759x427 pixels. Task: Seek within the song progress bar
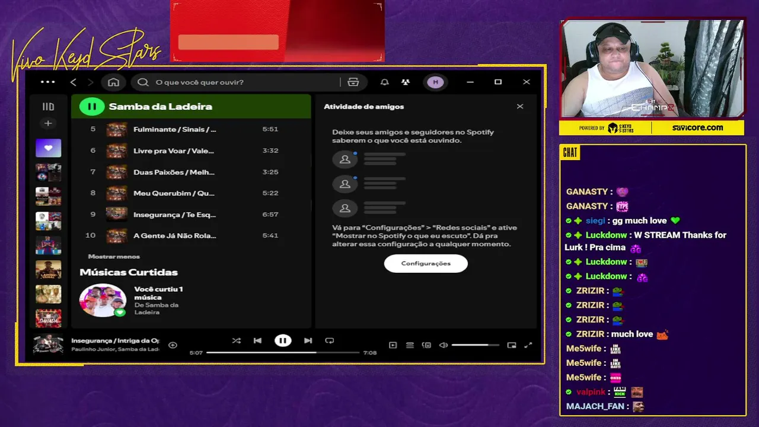click(x=283, y=353)
